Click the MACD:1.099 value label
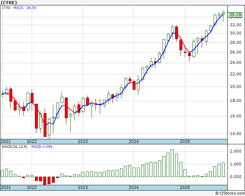Image resolution: width=245 pixels, height=196 pixels. (42, 147)
